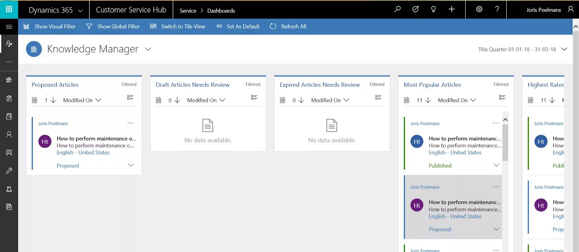
Task: Open the search magnifier icon
Action: pos(397,9)
